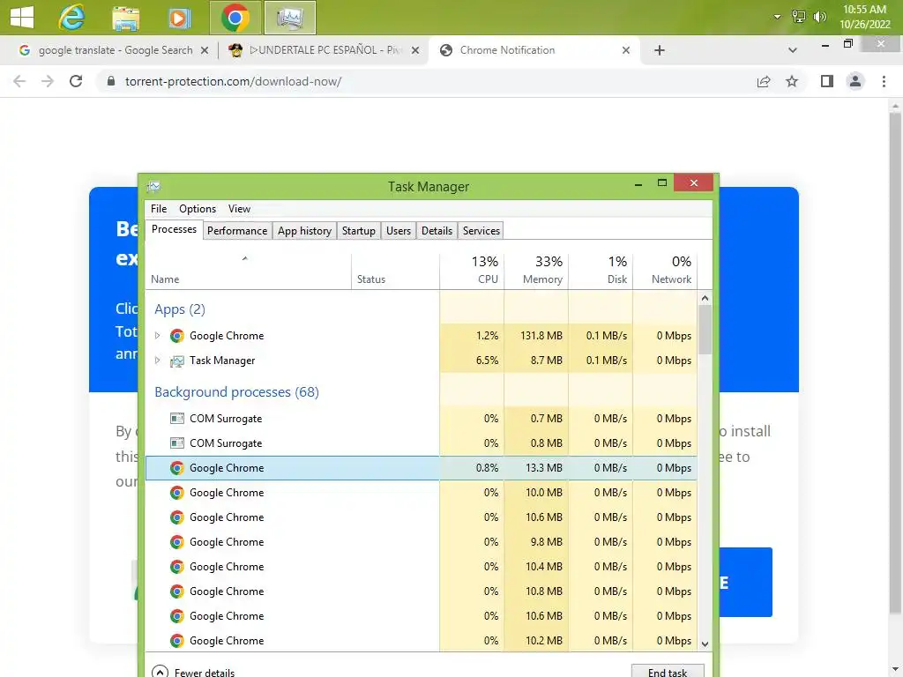Screen dimensions: 903x677
Task: Select the Processes tab
Action: (x=174, y=229)
